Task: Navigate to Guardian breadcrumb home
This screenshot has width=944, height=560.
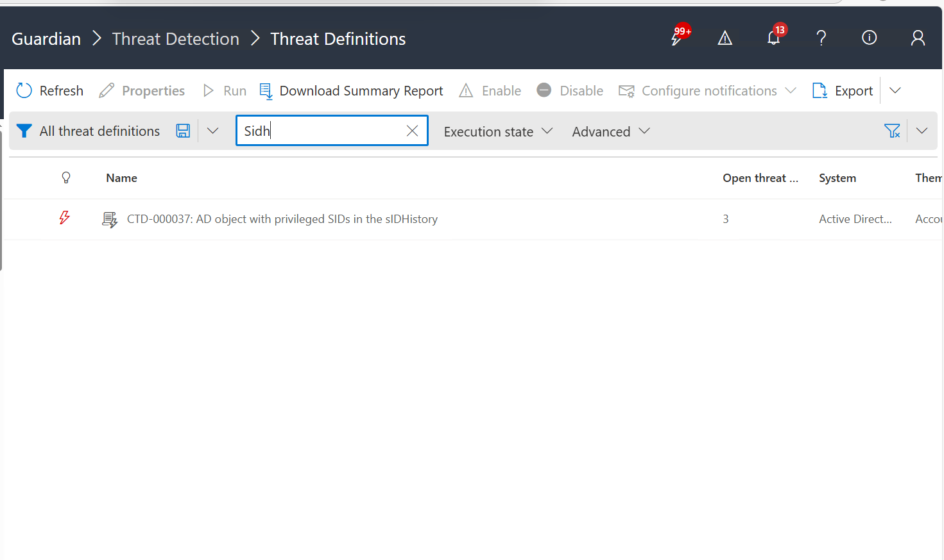Action: click(x=46, y=39)
